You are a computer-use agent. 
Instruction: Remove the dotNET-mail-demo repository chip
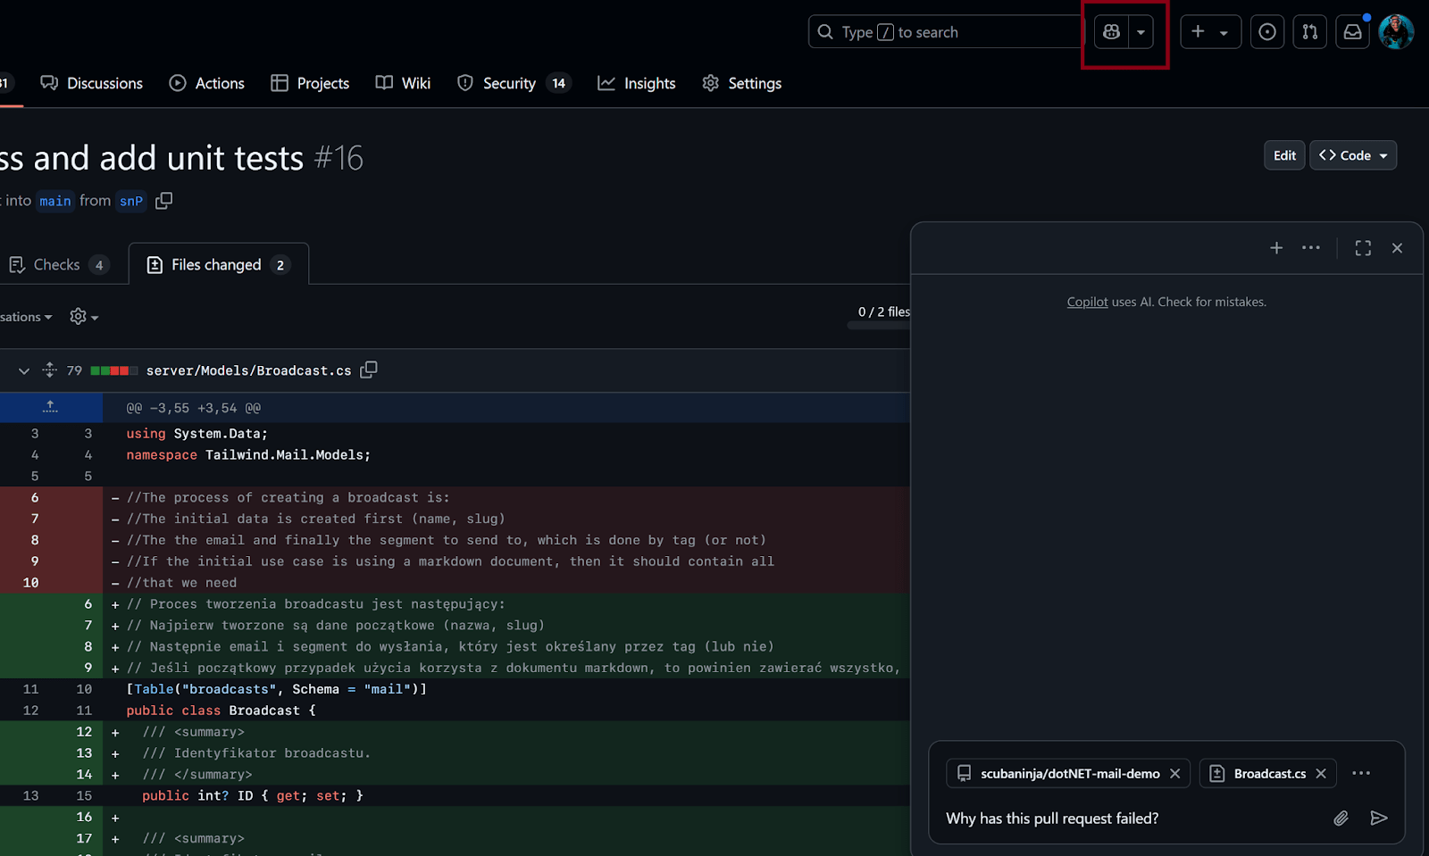1174,773
